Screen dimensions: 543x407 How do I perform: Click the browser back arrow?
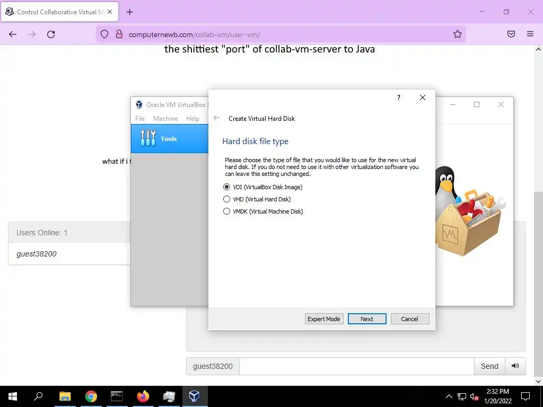[x=13, y=34]
